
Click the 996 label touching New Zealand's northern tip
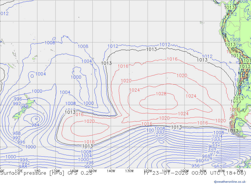click(x=18, y=99)
